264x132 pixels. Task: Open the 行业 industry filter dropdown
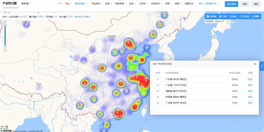point(68,3)
